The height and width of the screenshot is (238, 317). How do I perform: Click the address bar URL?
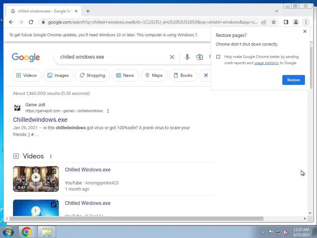coord(153,22)
